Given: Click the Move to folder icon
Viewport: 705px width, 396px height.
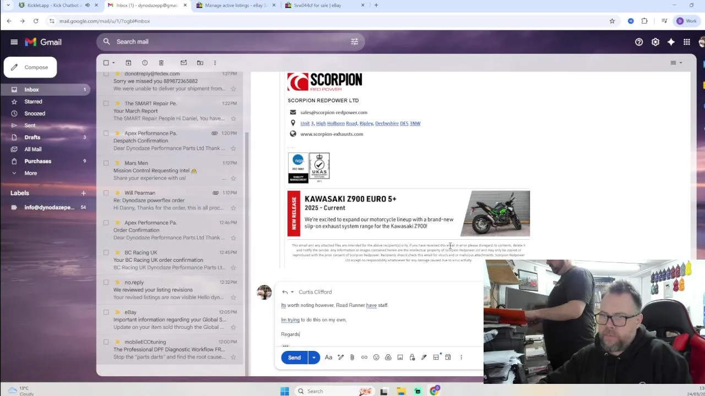Looking at the screenshot, I should click(200, 63).
